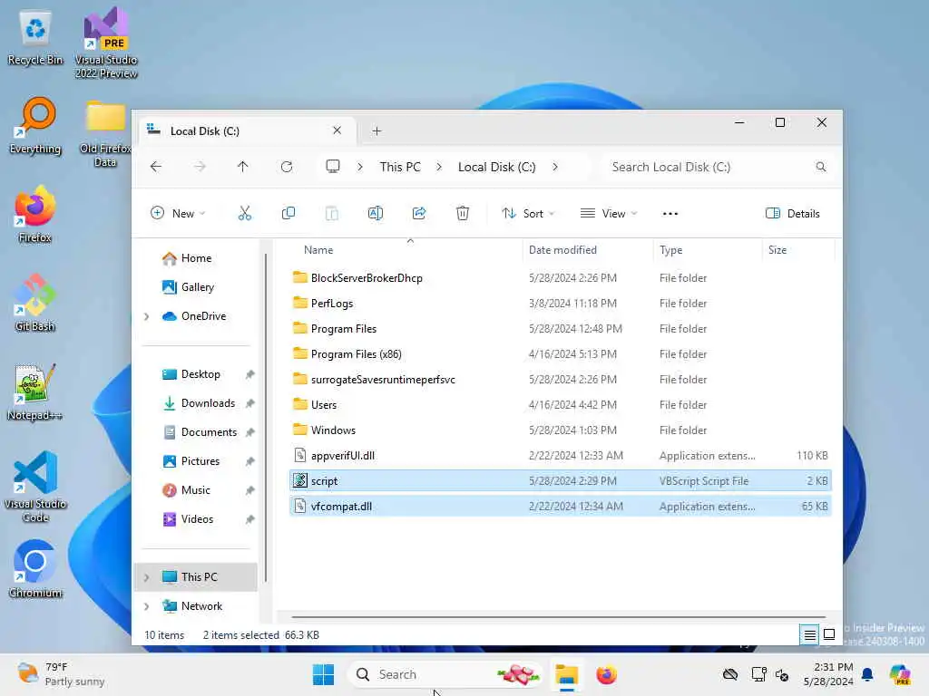Toggle the Details pane button
929x696 pixels.
pyautogui.click(x=793, y=214)
